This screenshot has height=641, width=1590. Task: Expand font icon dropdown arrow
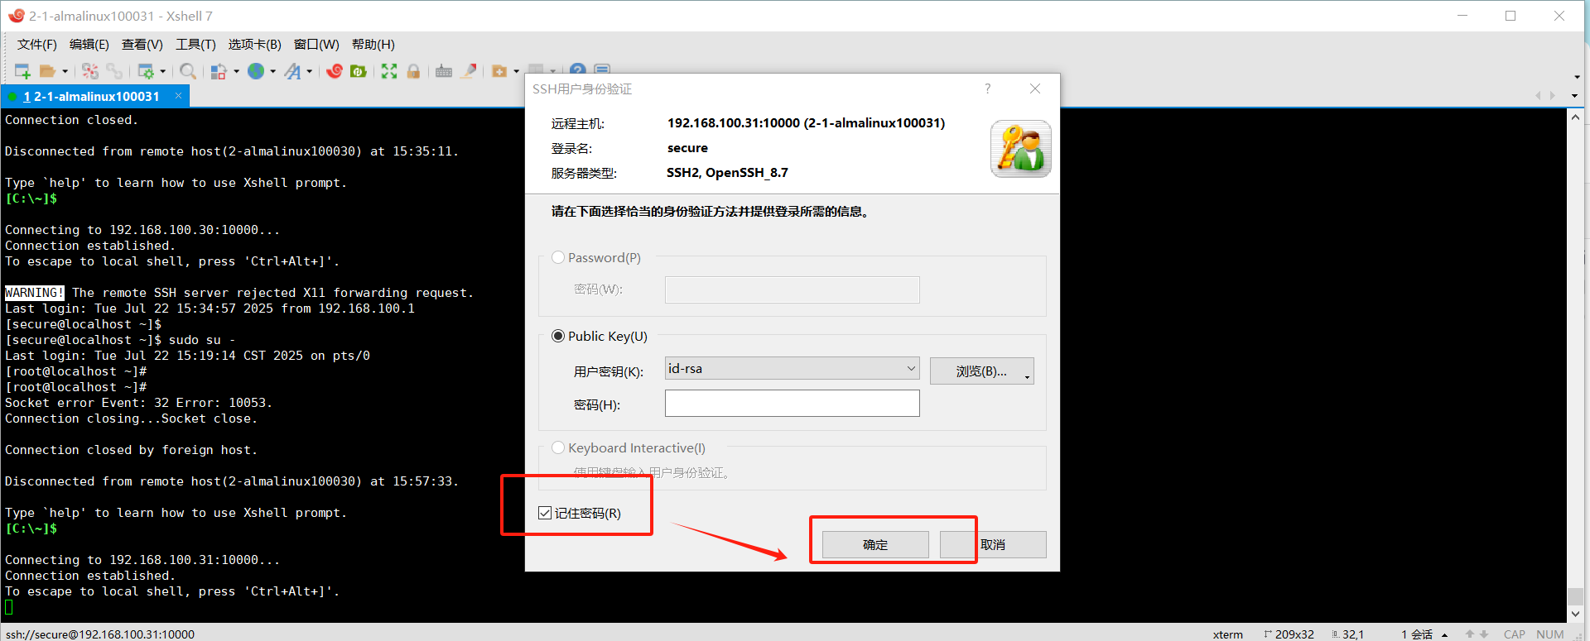click(x=309, y=71)
